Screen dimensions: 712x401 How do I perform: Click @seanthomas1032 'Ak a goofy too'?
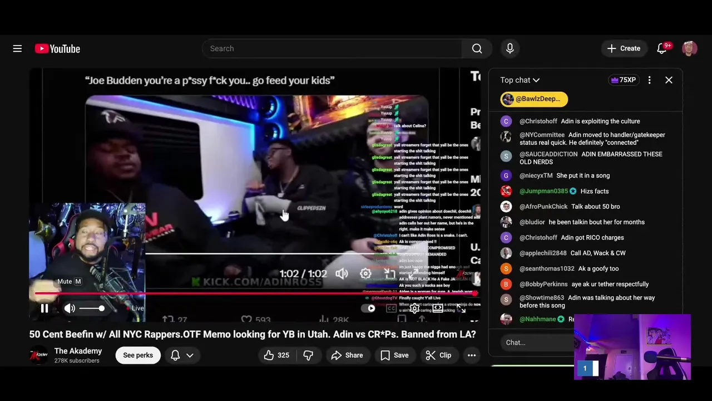tap(599, 269)
